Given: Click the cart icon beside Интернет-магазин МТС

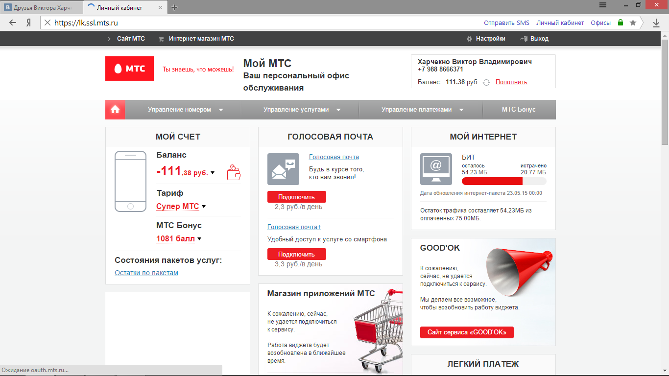Looking at the screenshot, I should pyautogui.click(x=161, y=39).
